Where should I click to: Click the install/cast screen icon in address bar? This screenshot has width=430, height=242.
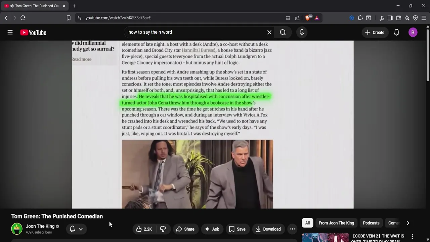[288, 18]
